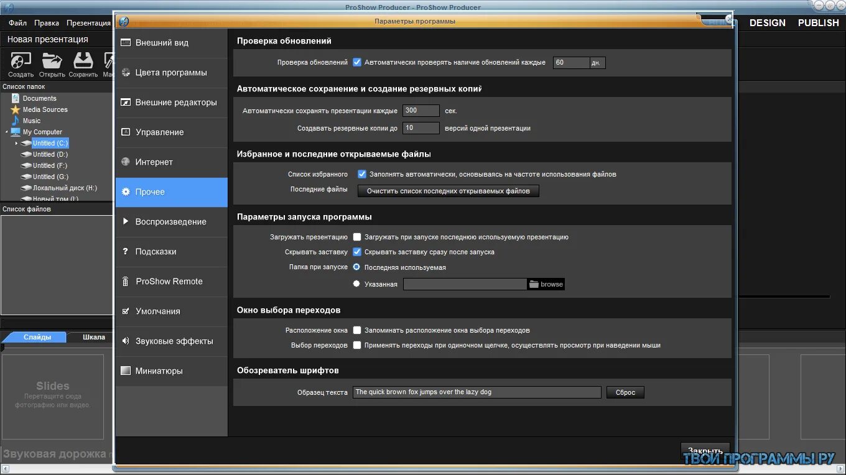Switch to DESIGN workspace
This screenshot has width=846, height=475.
click(767, 22)
